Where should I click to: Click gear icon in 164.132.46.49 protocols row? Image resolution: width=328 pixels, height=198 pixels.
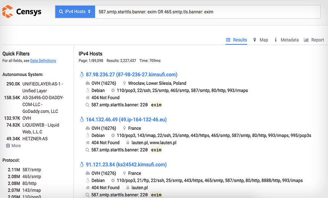(113, 136)
